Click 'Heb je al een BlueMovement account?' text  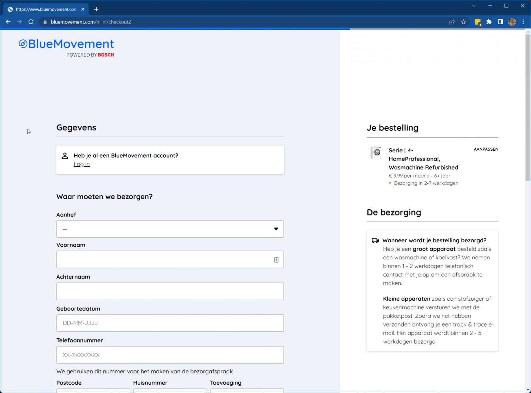click(126, 156)
